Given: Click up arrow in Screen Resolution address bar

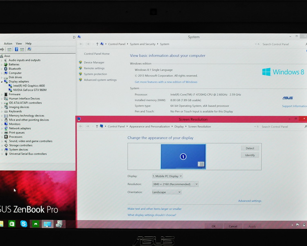Looking at the screenshot, I should (x=97, y=127).
